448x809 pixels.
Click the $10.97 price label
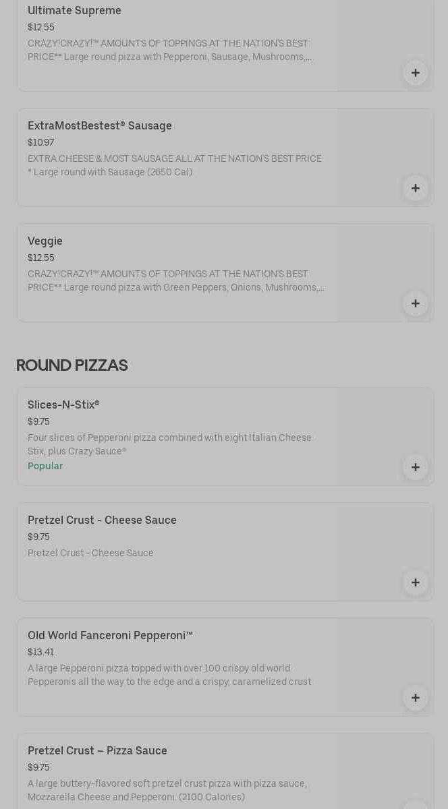(40, 142)
